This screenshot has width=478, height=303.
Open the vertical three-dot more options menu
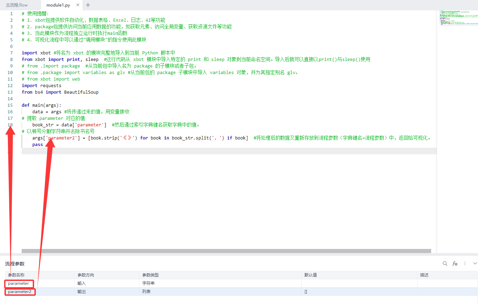pyautogui.click(x=465, y=263)
